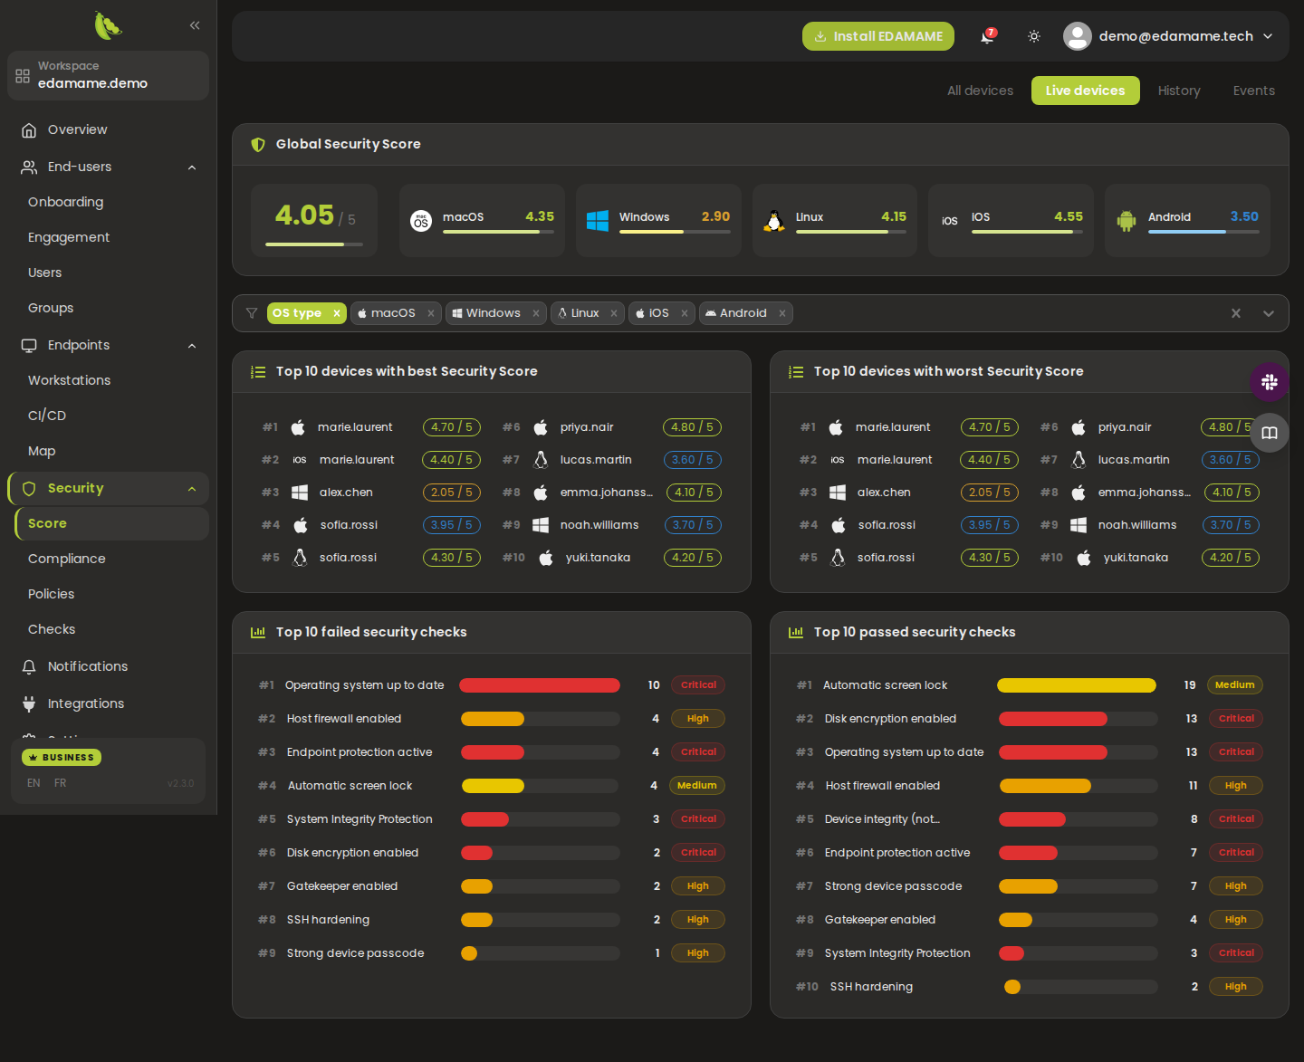The height and width of the screenshot is (1062, 1304).
Task: Click the filter funnel icon
Action: tap(252, 313)
